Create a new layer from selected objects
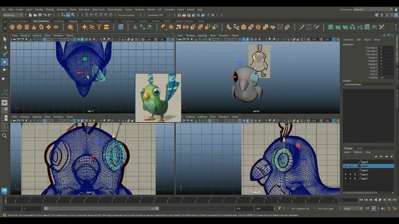The height and width of the screenshot is (224, 399). pyautogui.click(x=392, y=156)
